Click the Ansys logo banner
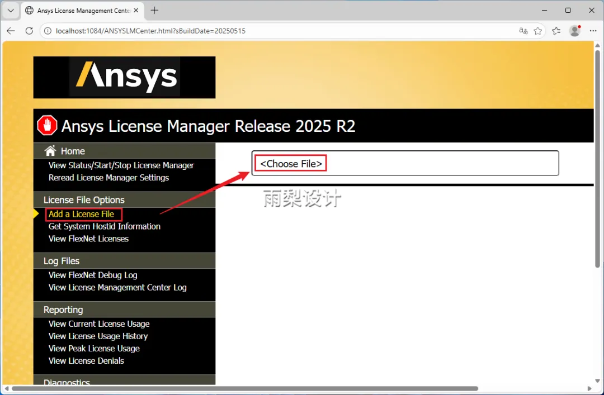The height and width of the screenshot is (395, 604). click(x=124, y=78)
